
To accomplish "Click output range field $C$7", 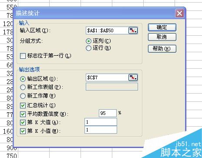I will [x=107, y=77].
